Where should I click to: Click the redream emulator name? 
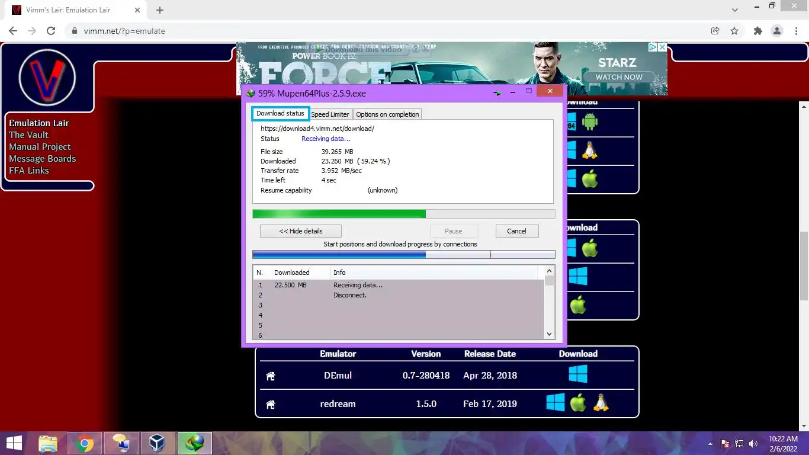click(x=338, y=404)
